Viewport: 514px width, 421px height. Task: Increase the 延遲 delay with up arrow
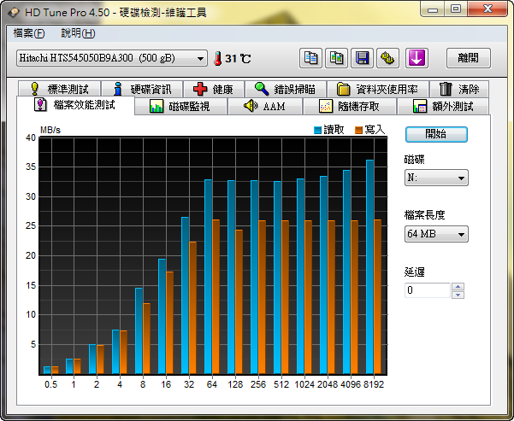point(458,286)
